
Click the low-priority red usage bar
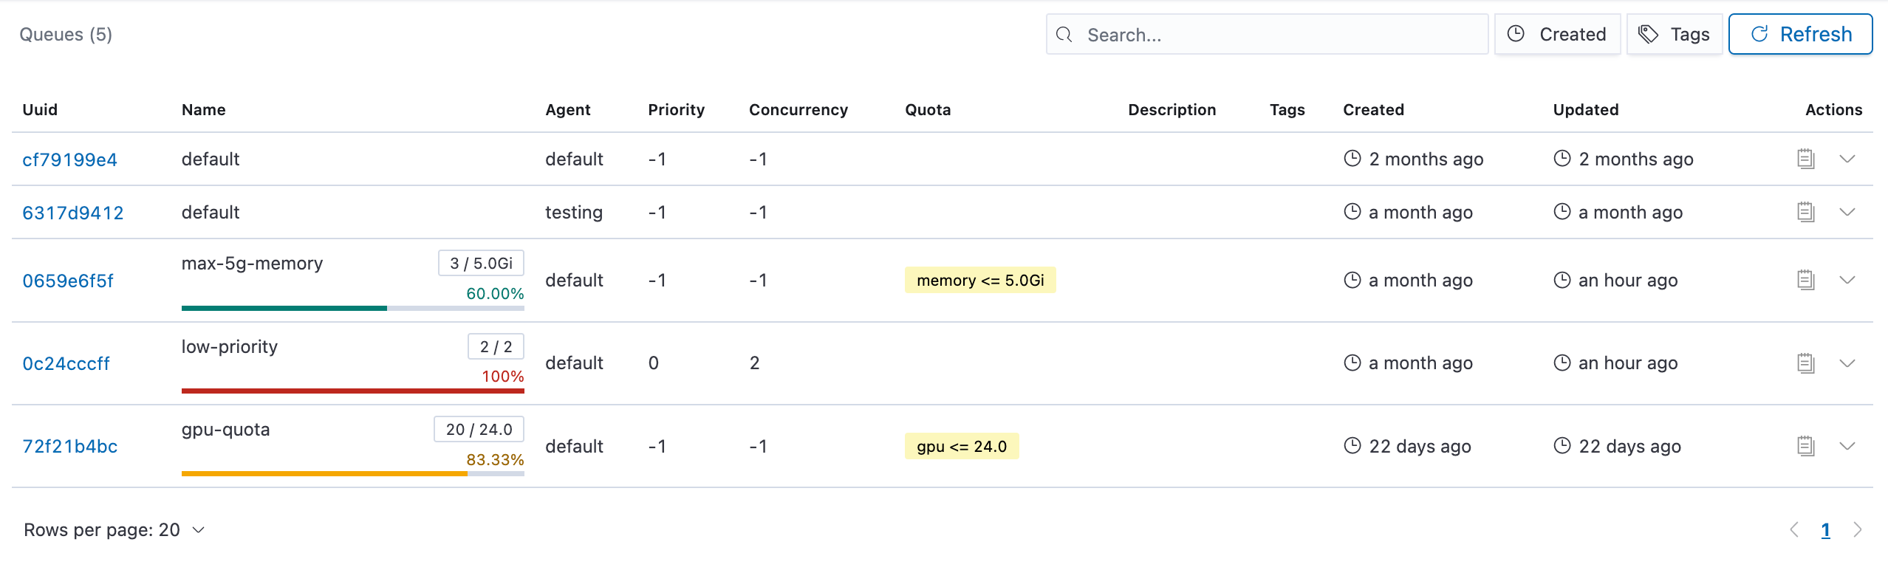click(x=353, y=391)
